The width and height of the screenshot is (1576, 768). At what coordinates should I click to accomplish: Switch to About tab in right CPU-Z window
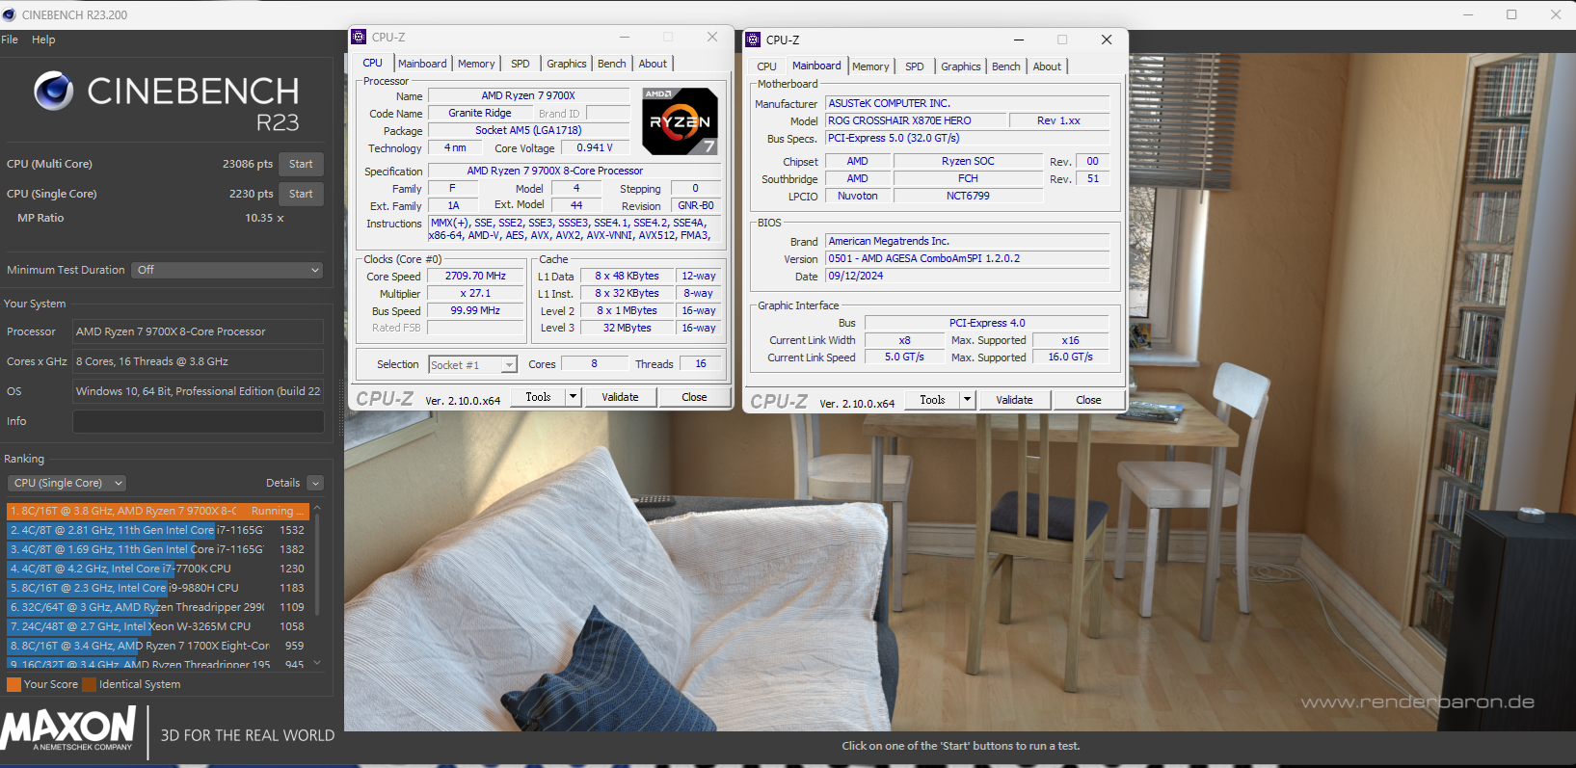click(1047, 66)
